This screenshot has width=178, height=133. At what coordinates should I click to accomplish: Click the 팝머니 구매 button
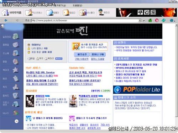pyautogui.click(x=98, y=54)
